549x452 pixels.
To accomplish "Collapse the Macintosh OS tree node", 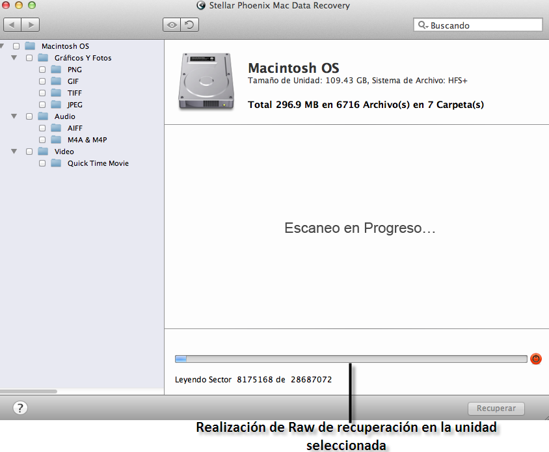I will 2,46.
